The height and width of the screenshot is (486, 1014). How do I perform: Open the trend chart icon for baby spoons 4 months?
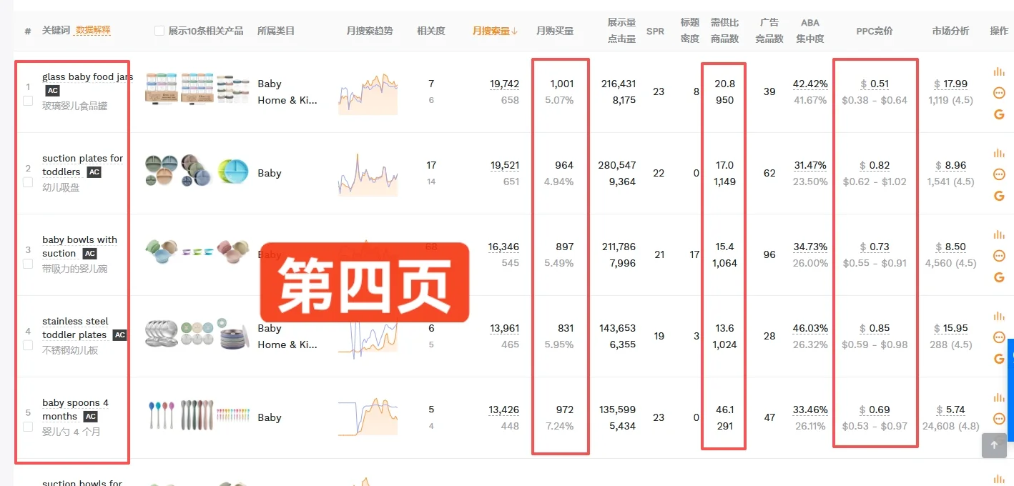click(998, 400)
